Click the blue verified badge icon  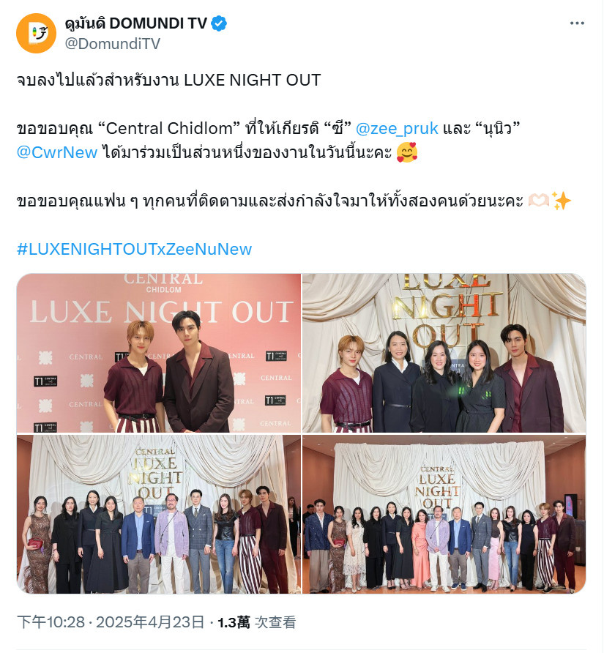(x=219, y=23)
